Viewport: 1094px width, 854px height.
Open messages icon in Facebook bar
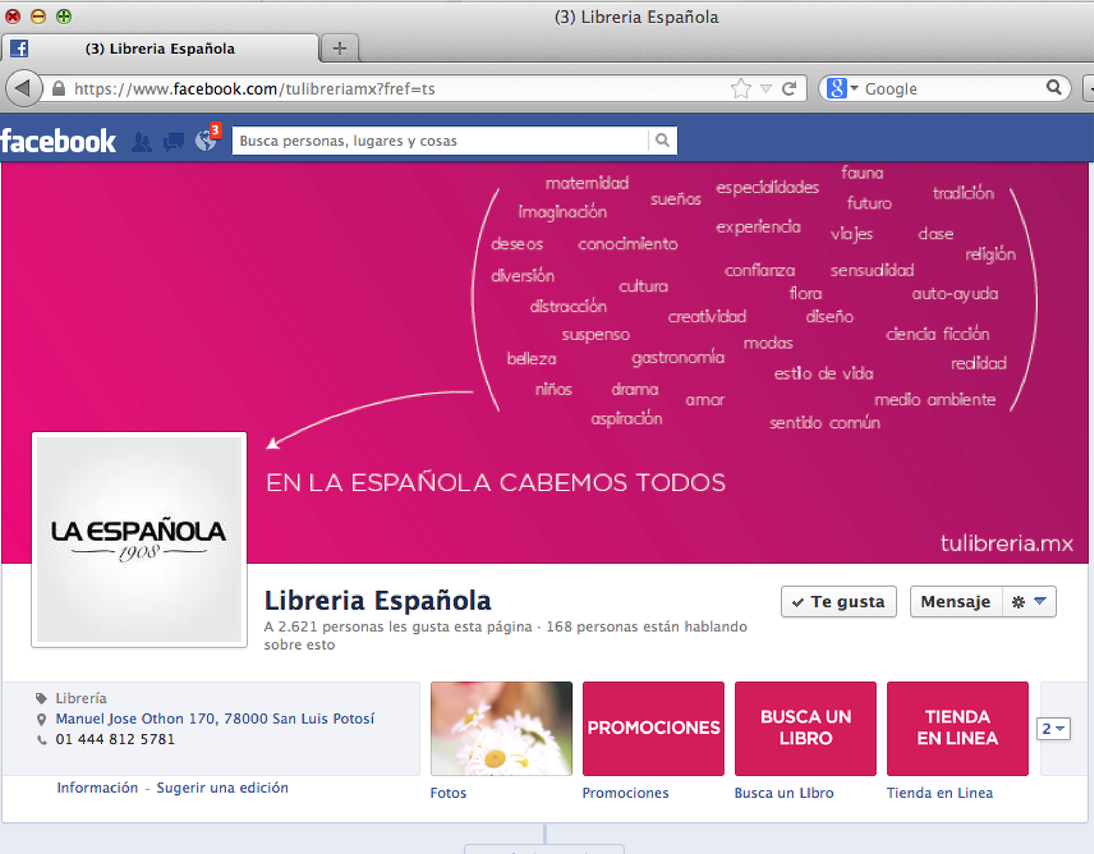pyautogui.click(x=174, y=141)
